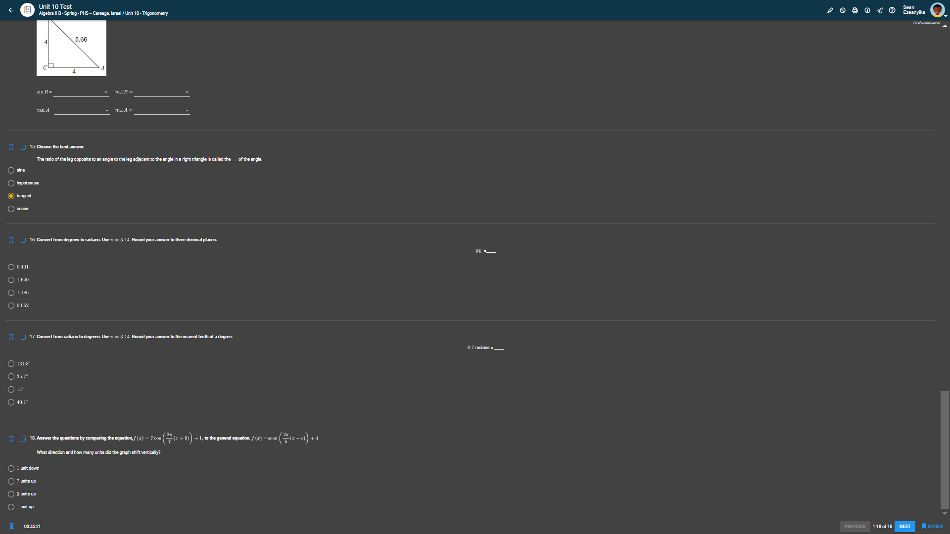Select the cosine answer for question 15

pos(11,209)
